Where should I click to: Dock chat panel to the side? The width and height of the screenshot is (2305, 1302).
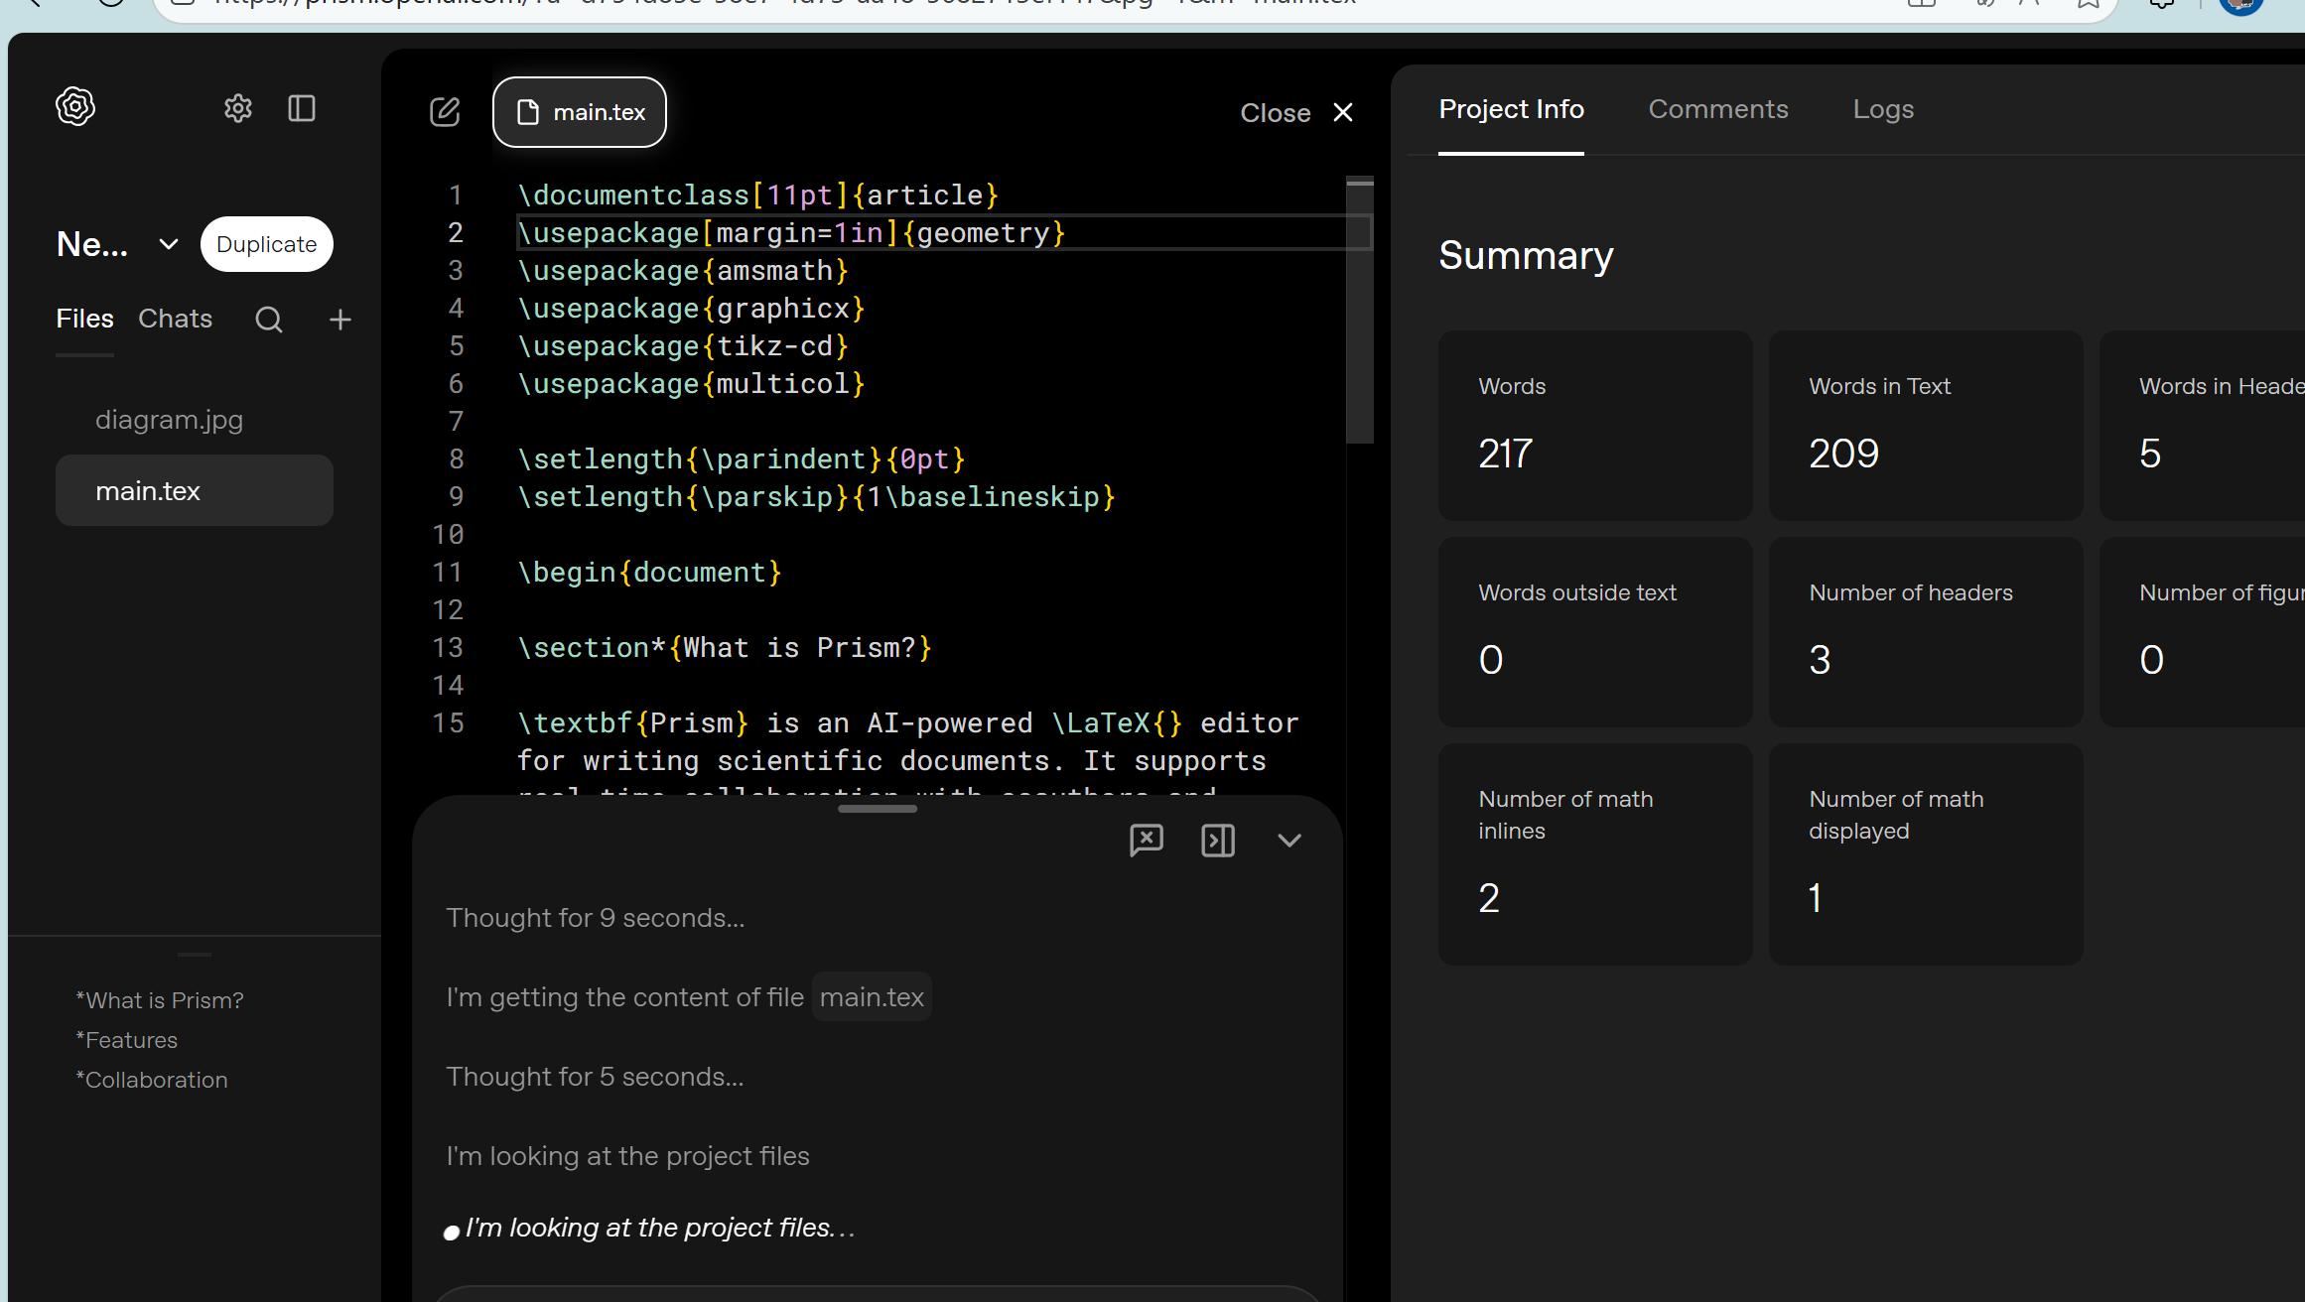1218,841
